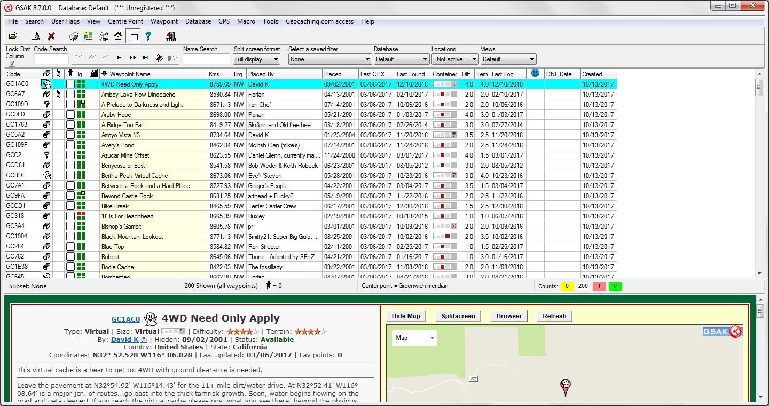
Task: Toggle the Lock First Column checkbox
Action: 12,64
